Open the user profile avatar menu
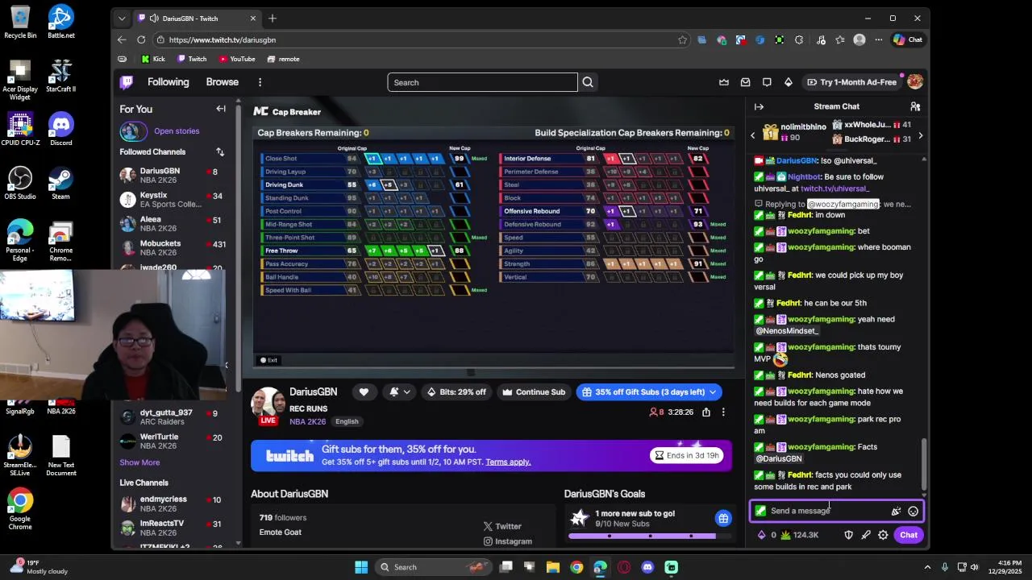The image size is (1032, 580). coord(914,82)
